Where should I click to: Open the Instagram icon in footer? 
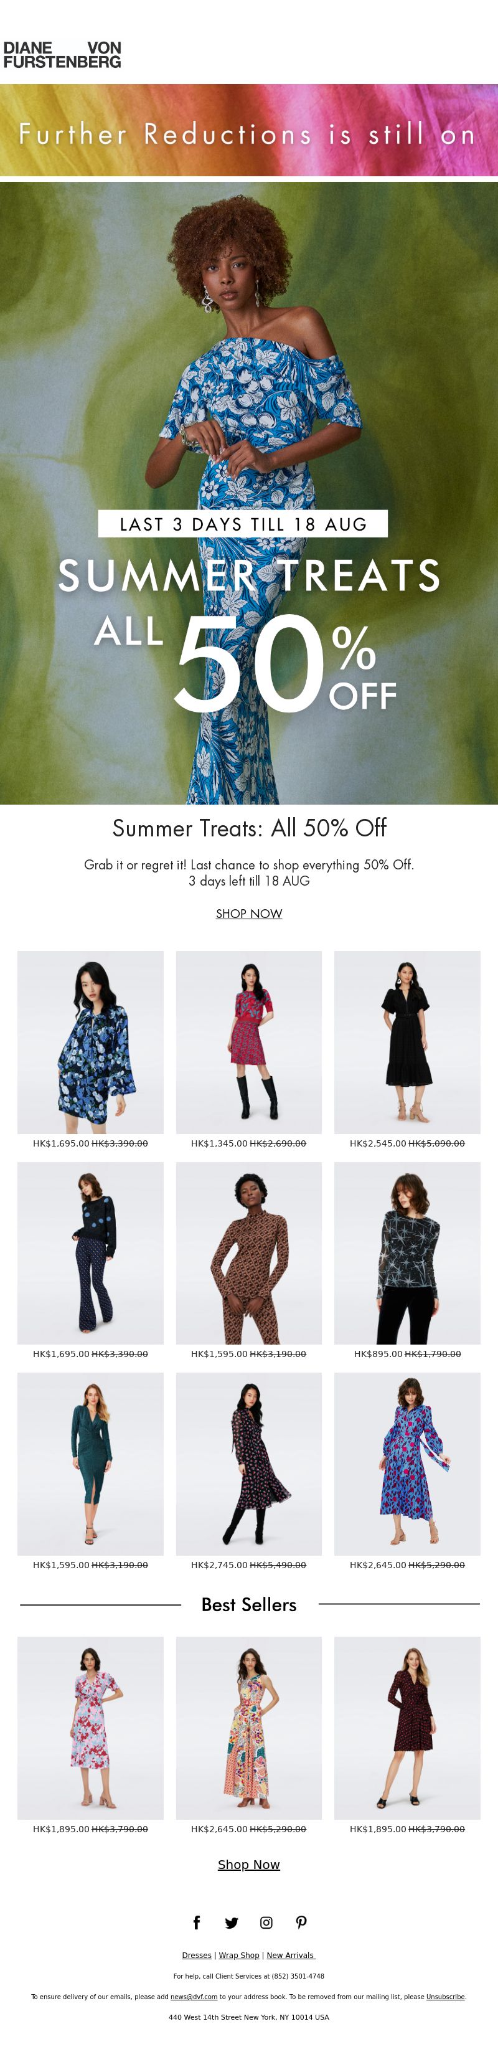[x=266, y=1923]
